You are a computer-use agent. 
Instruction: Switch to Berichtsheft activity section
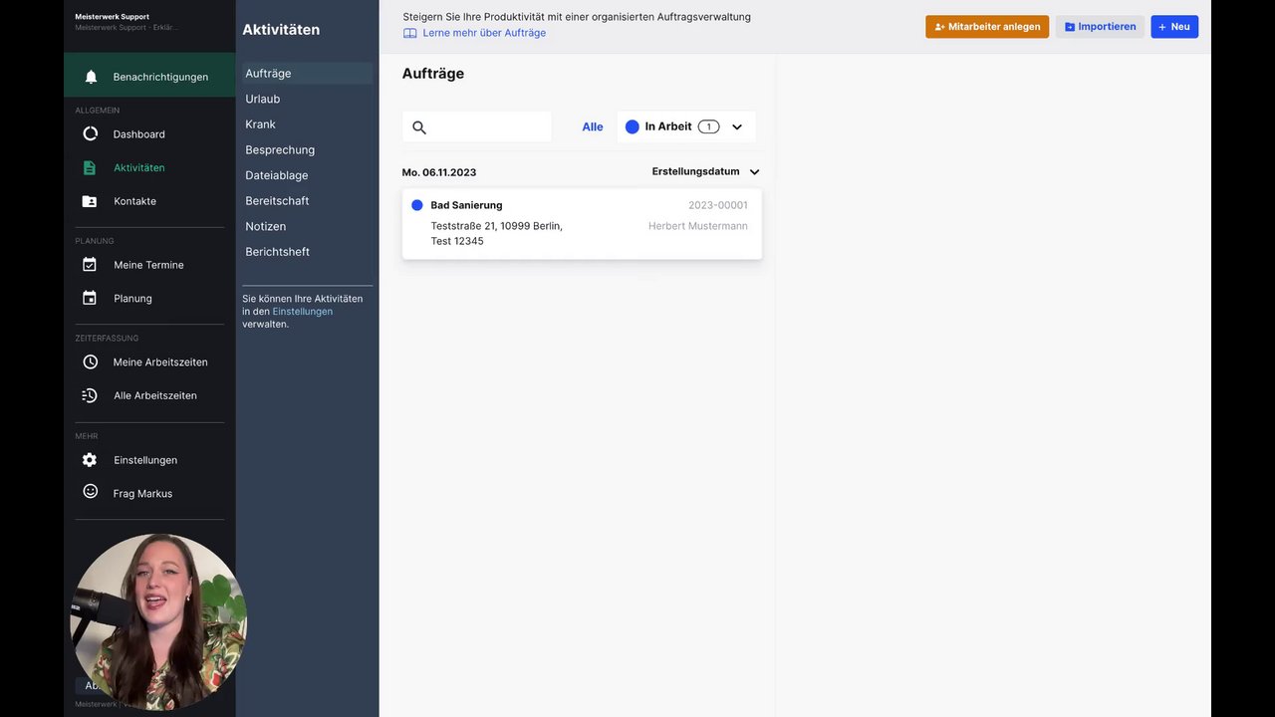coord(277,252)
